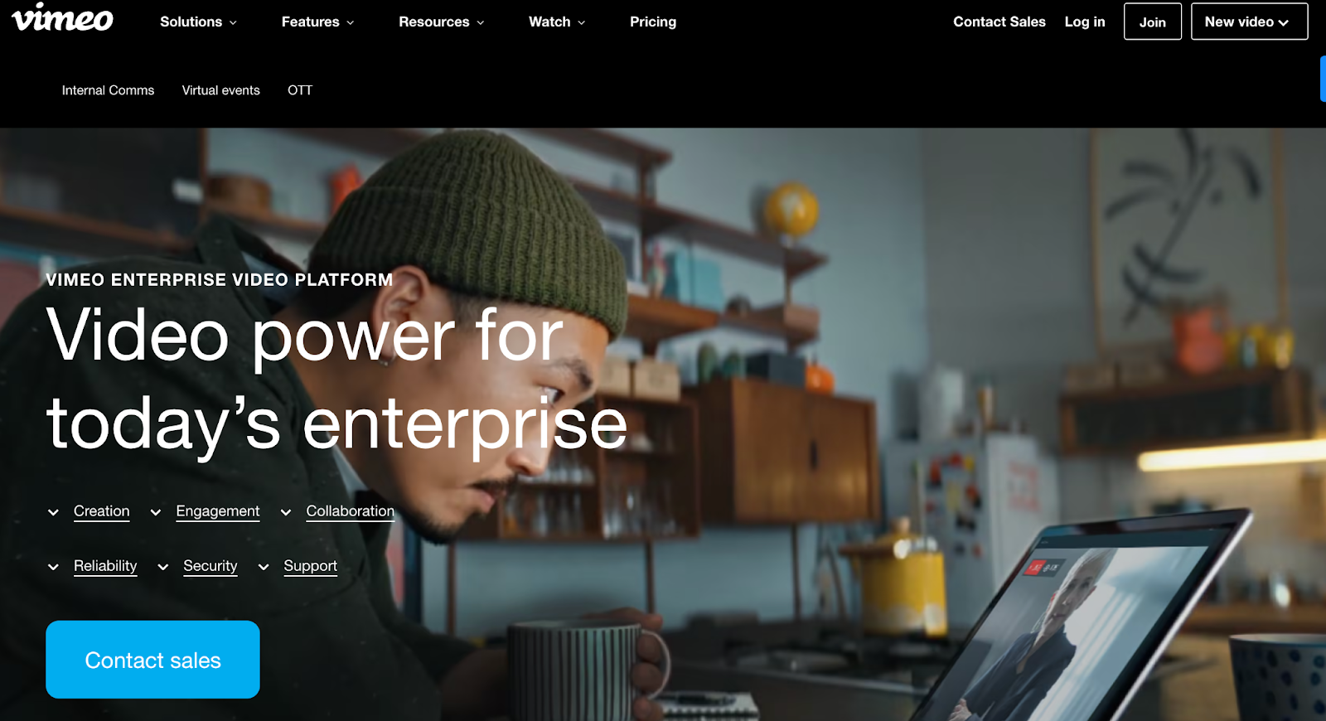Go to the Pricing page
The height and width of the screenshot is (721, 1326).
pyautogui.click(x=653, y=22)
